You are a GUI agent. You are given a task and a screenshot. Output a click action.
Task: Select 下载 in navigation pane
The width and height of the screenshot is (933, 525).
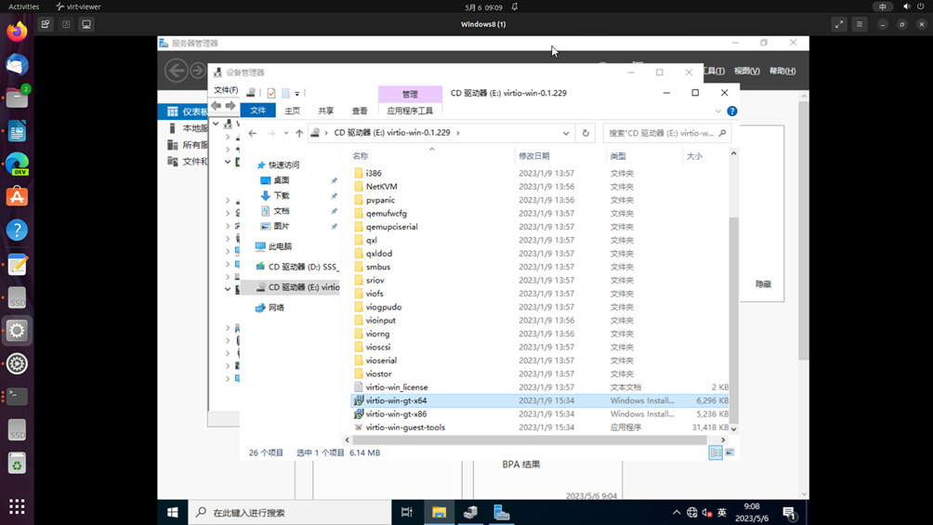pos(282,195)
